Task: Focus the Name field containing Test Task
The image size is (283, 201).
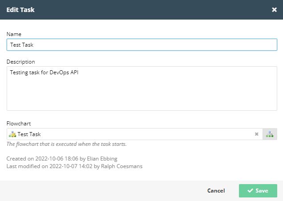Action: pyautogui.click(x=142, y=44)
